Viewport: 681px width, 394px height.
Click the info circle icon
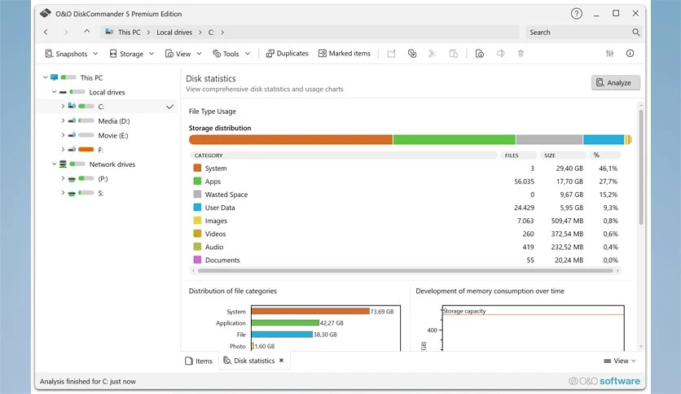(x=630, y=54)
